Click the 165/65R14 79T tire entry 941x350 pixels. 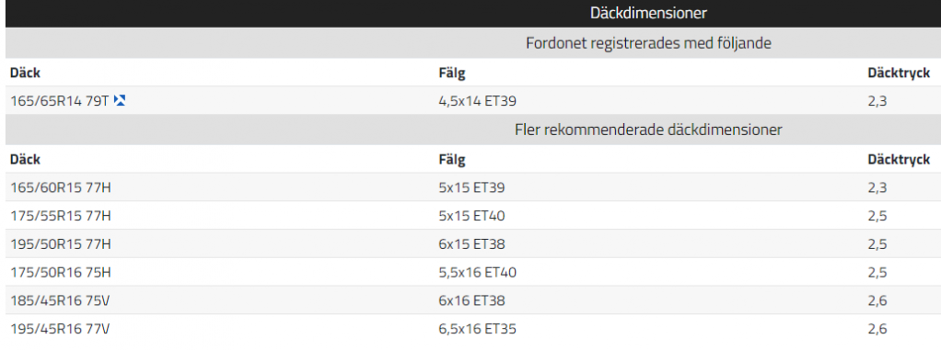point(60,101)
